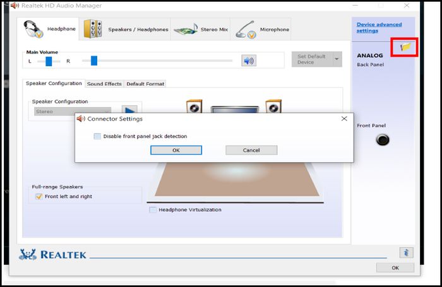
Task: Expand the Set Default Device dropdown arrow
Action: (x=337, y=59)
